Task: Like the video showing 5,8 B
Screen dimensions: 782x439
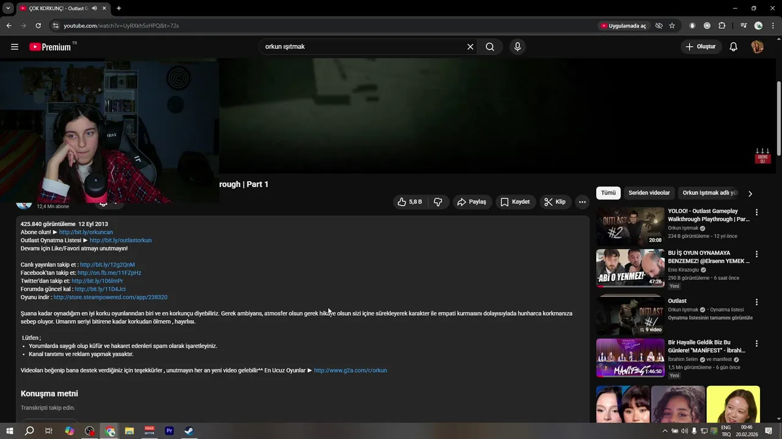Action: point(410,202)
